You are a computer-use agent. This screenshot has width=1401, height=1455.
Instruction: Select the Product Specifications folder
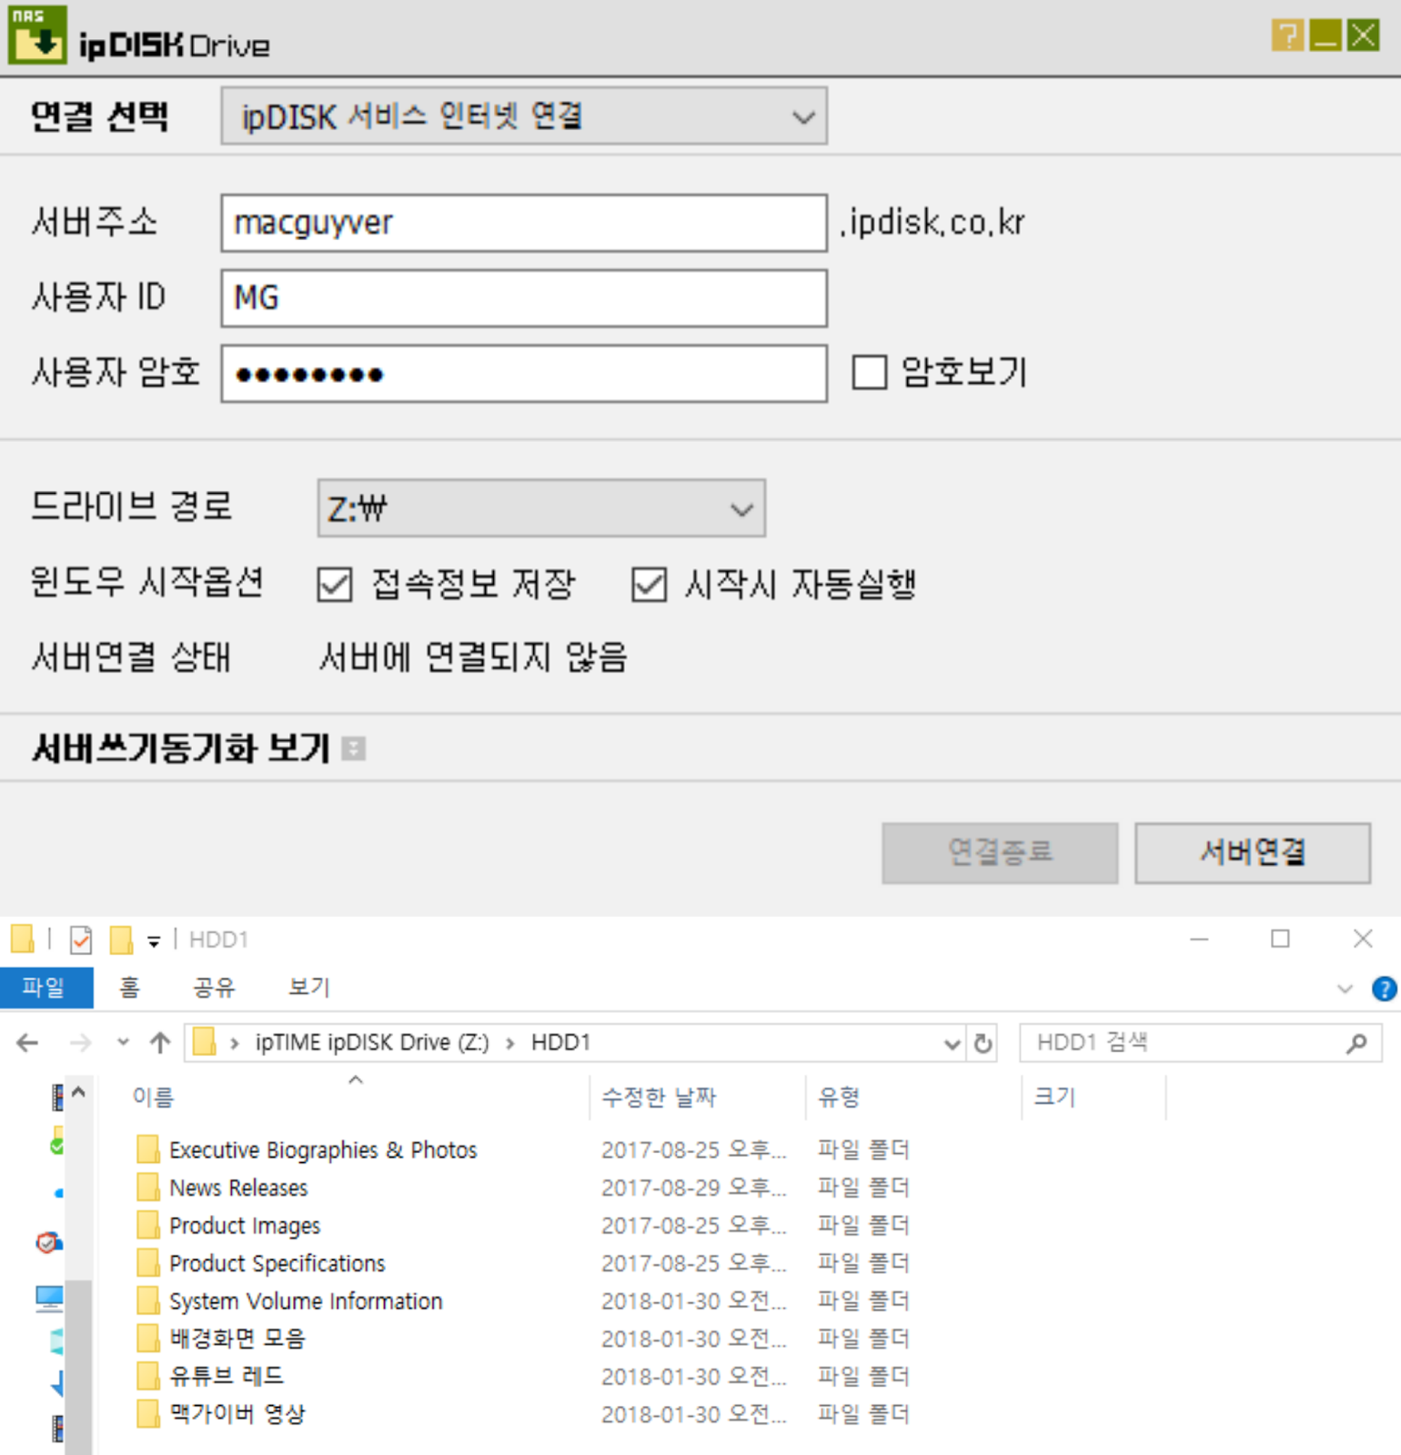pos(277,1263)
